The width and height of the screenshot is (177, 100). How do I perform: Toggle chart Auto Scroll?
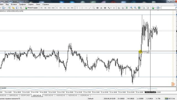[x=144, y=8]
